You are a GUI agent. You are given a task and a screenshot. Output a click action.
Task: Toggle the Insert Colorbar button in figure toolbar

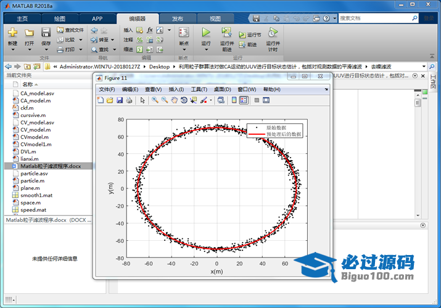tap(233, 100)
